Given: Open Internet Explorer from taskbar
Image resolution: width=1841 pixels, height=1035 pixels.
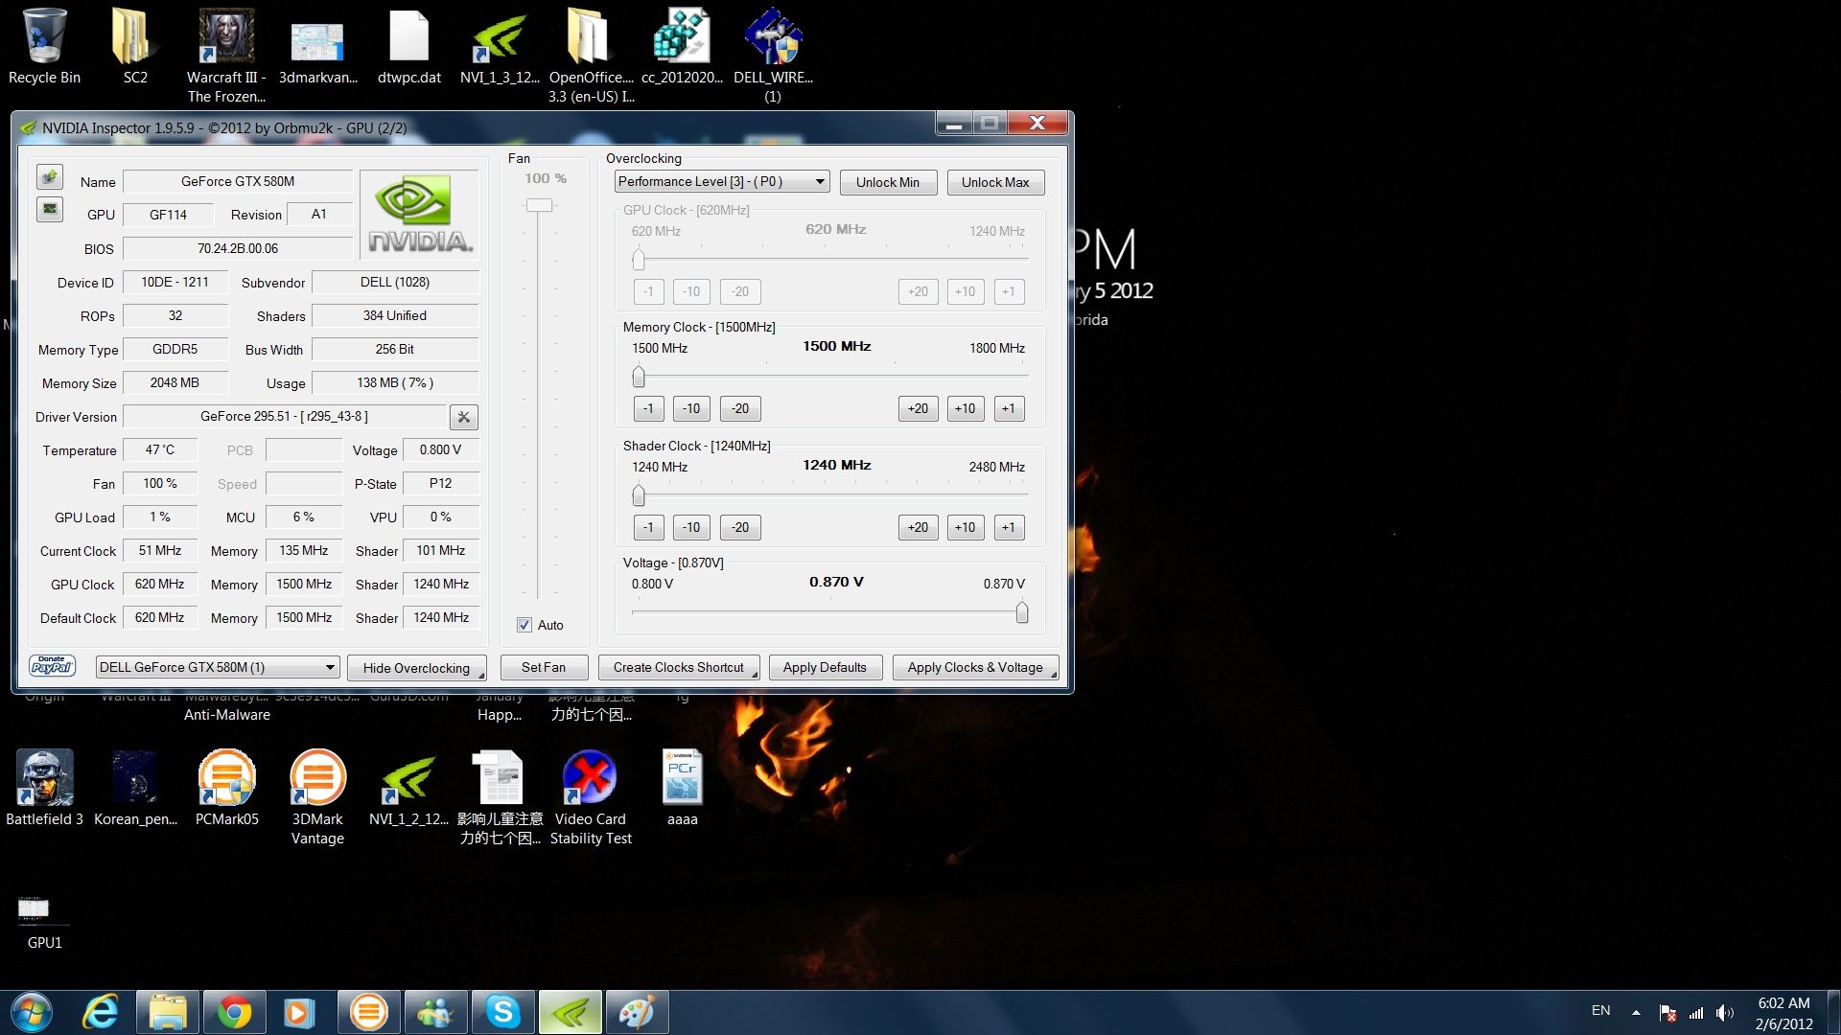Looking at the screenshot, I should pyautogui.click(x=100, y=1012).
